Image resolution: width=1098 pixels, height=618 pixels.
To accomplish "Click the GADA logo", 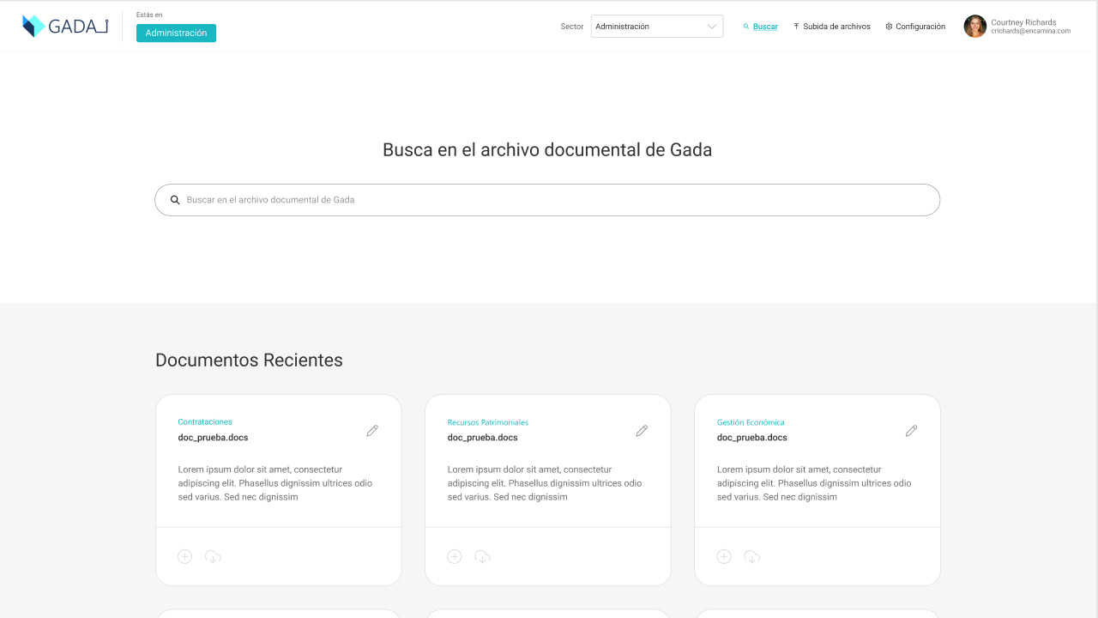I will [x=65, y=27].
